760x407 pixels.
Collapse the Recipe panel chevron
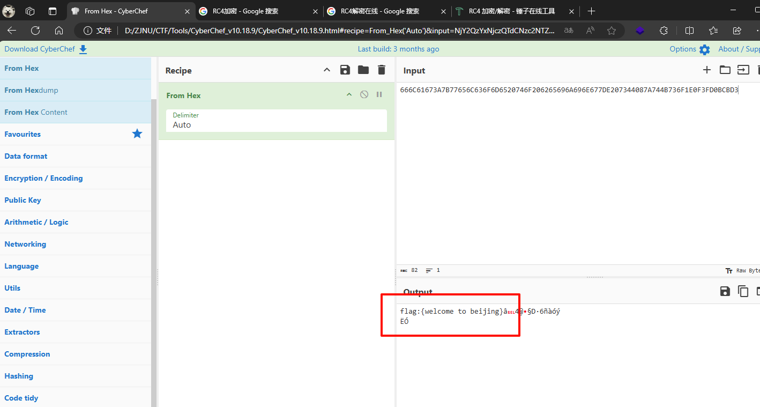327,70
